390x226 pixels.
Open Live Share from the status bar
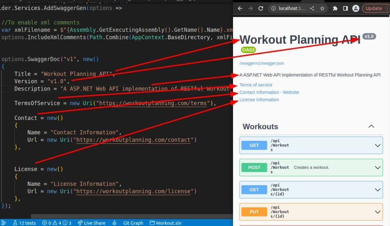click(x=91, y=223)
